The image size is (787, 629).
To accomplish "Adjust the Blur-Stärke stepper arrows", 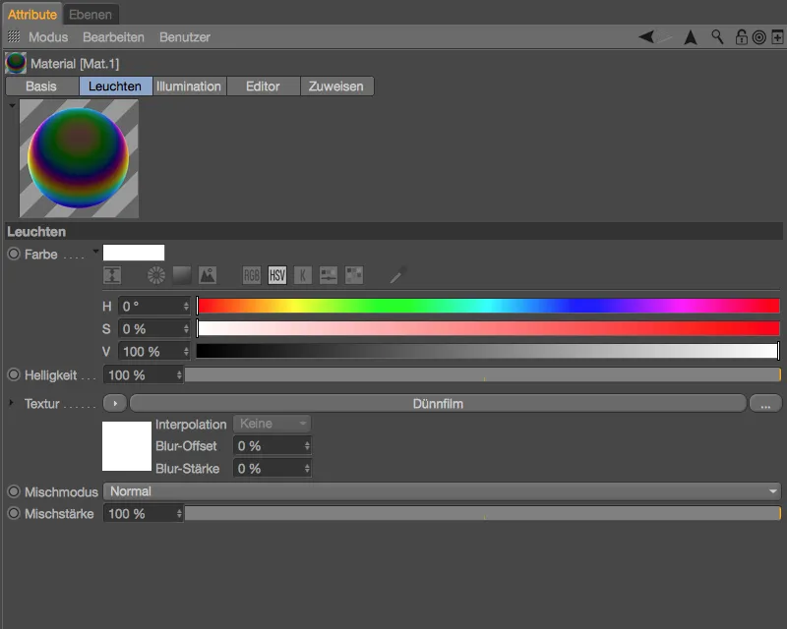I will click(x=307, y=469).
